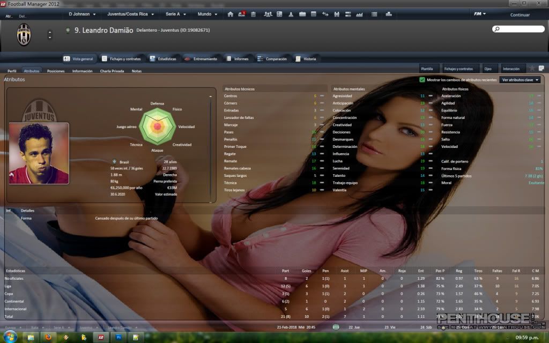This screenshot has height=343, width=549.
Task: Click into the search input field
Action: pyautogui.click(x=518, y=29)
